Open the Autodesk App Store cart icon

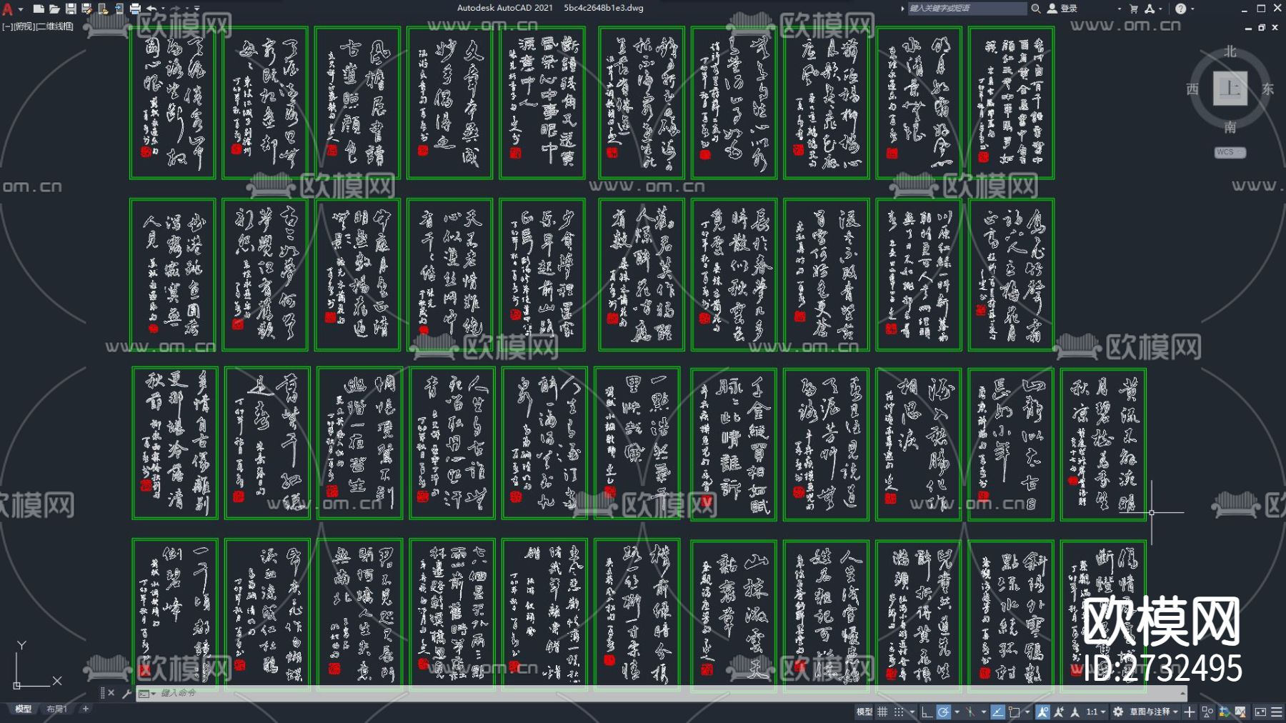1133,9
